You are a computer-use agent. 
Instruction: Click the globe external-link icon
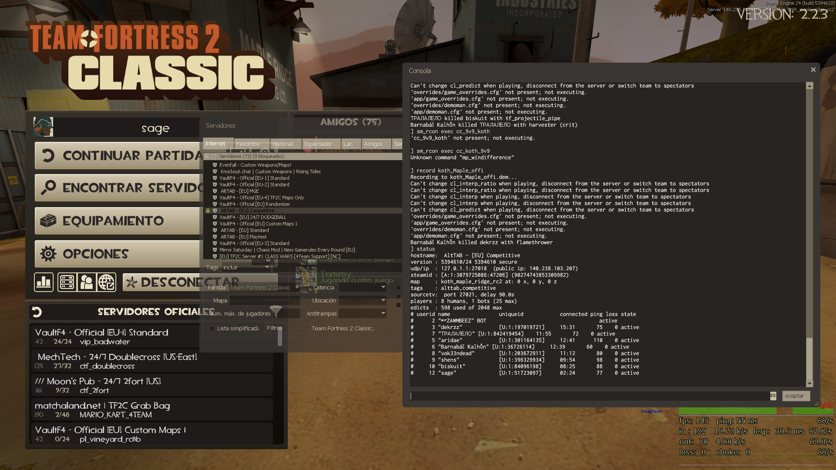107,282
